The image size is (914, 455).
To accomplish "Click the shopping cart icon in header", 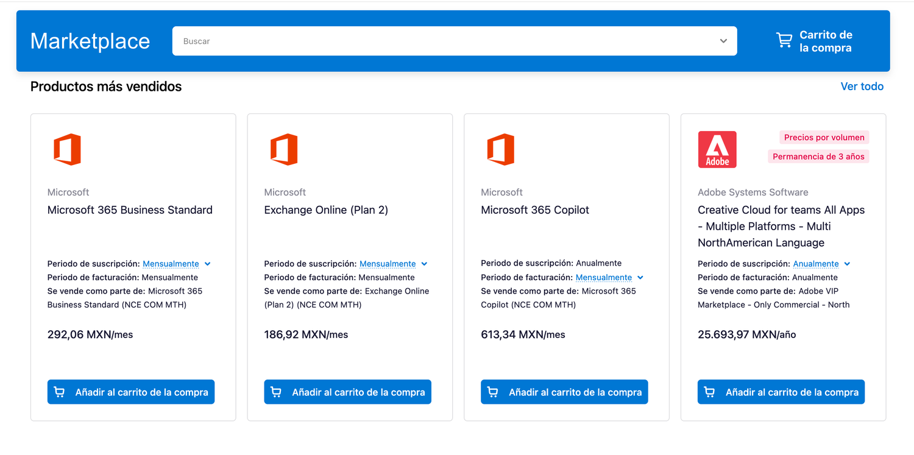I will (x=784, y=41).
